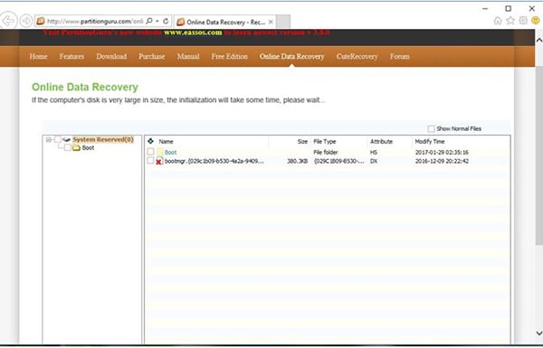Screen dimensions: 543x348
Task: Close the Online Data Recovery browser tab
Action: point(271,22)
